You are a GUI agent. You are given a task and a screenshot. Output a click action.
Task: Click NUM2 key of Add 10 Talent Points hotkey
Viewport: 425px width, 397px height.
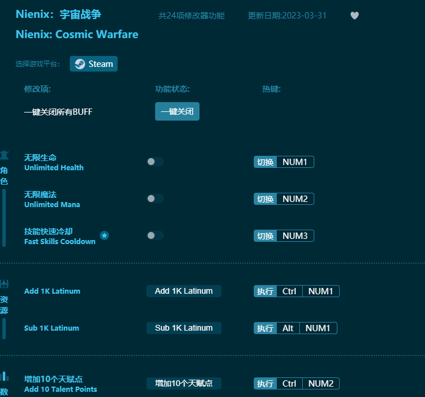321,384
